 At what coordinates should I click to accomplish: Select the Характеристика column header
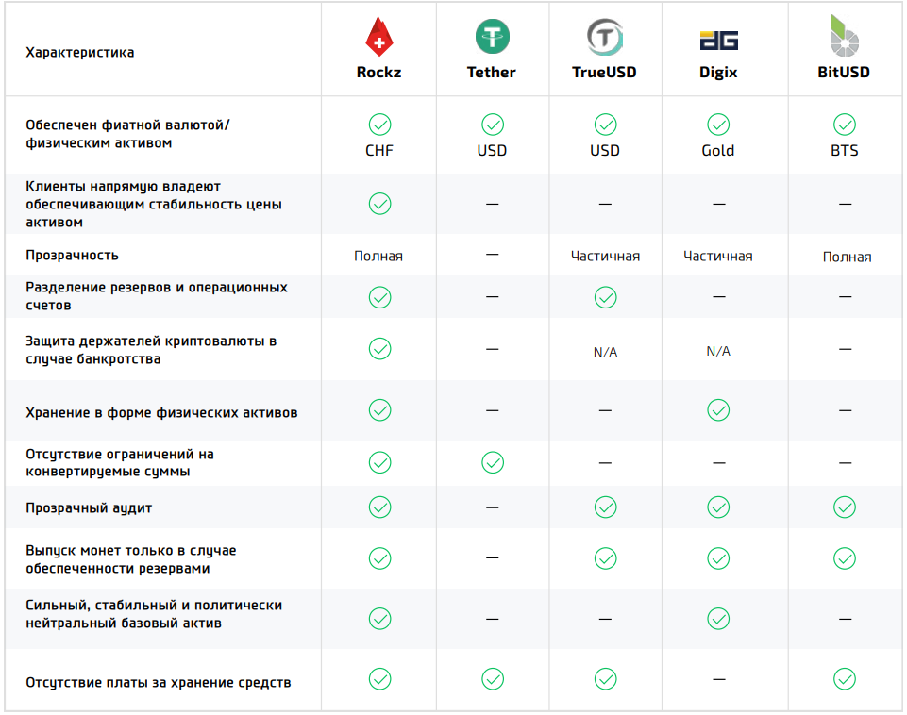pos(80,53)
